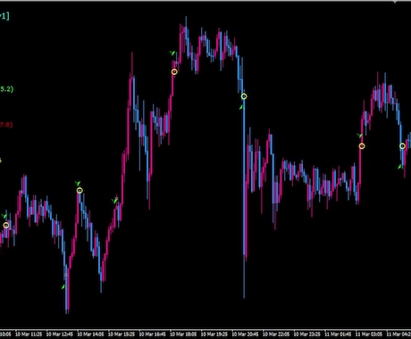Click the yellow circle marker above 10 Mar 18:05
The width and height of the screenshot is (411, 339).
[x=174, y=71]
